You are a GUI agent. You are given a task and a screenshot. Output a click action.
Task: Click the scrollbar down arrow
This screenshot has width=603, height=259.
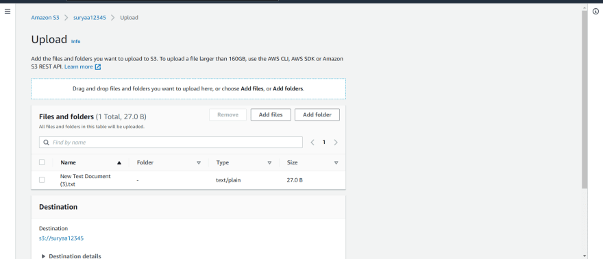[x=584, y=256]
